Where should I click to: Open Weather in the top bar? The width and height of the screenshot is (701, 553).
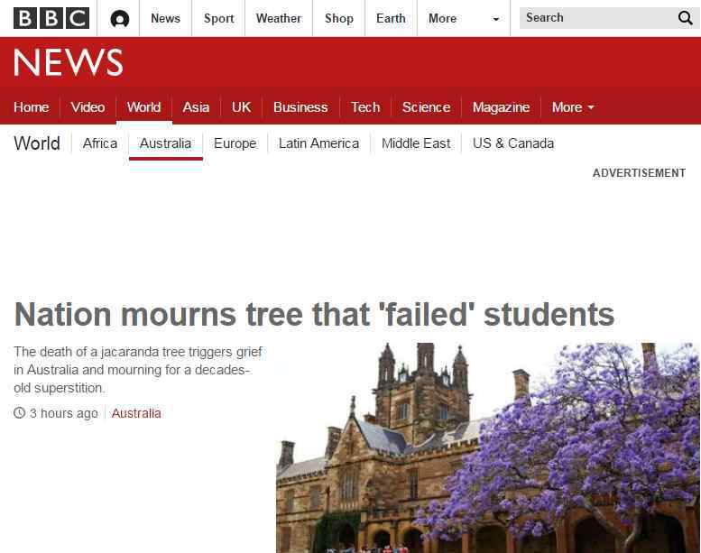[x=279, y=18]
